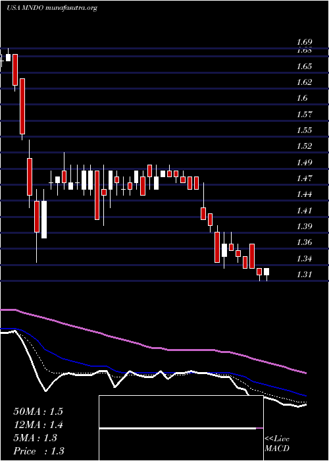
Task: Click the 1.36 price axis label
Action: point(304,242)
